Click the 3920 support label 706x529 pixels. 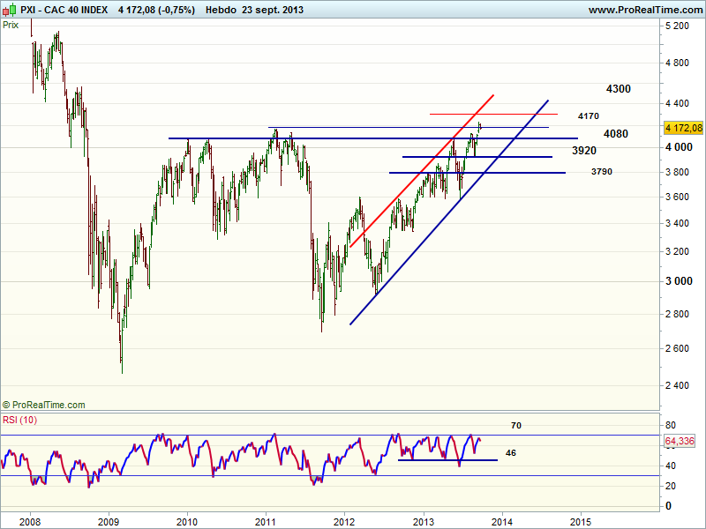[x=583, y=152]
